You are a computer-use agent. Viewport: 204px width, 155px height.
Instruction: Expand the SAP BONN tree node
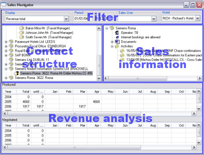pos(6,55)
